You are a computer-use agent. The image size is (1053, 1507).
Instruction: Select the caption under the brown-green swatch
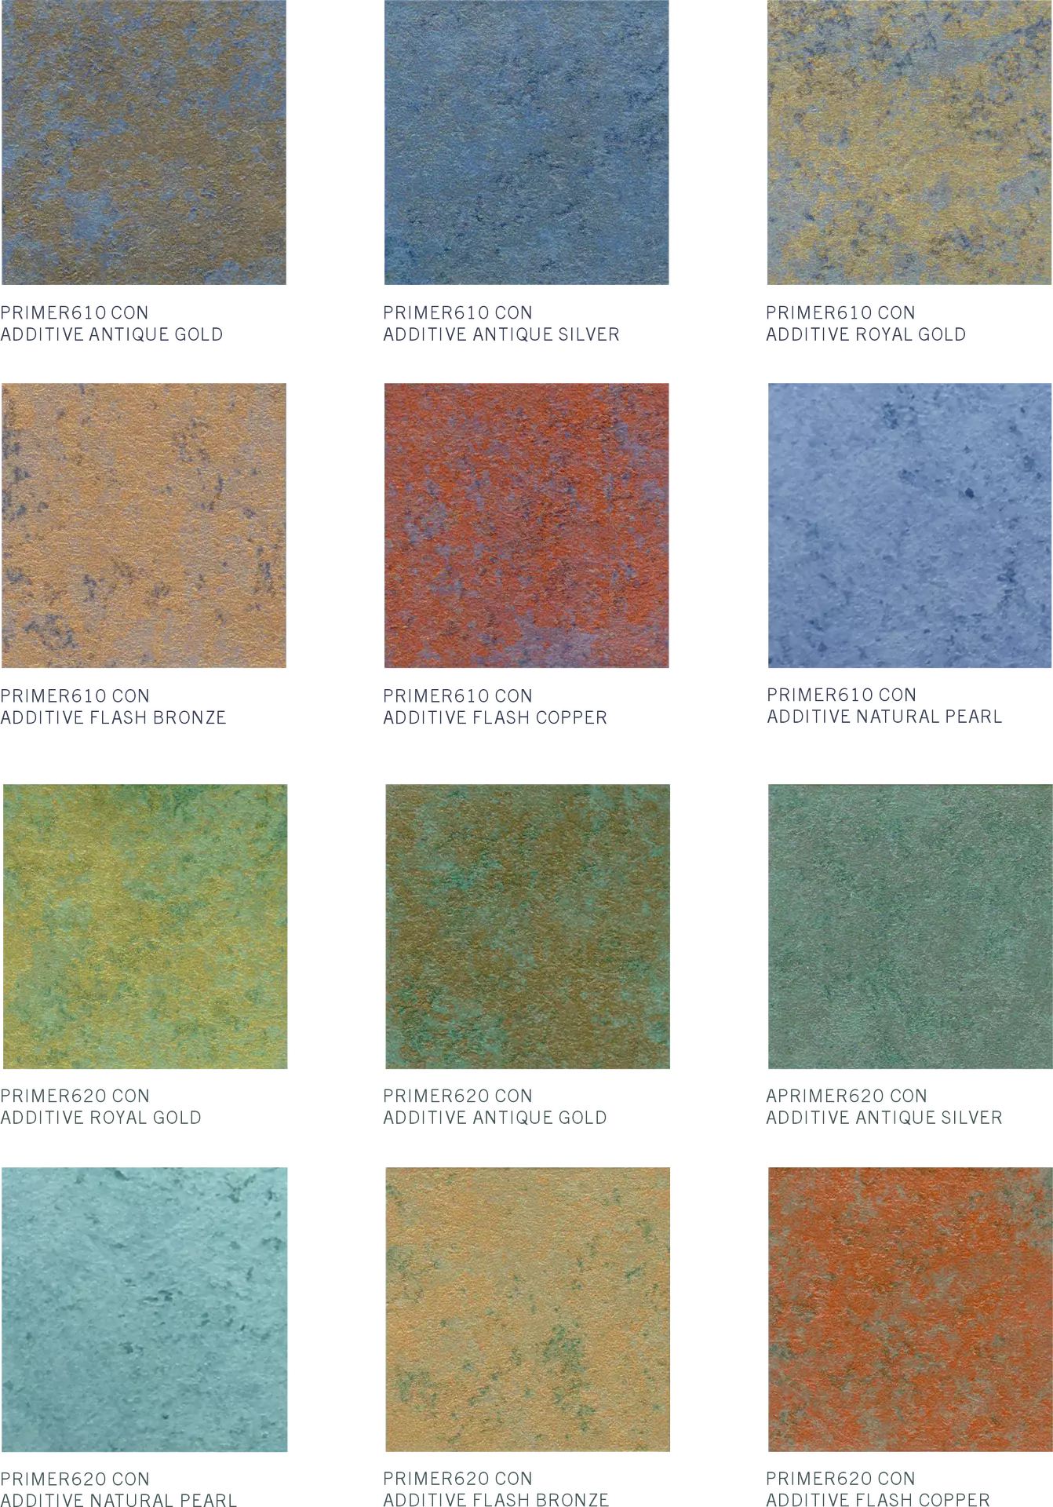click(x=492, y=1107)
